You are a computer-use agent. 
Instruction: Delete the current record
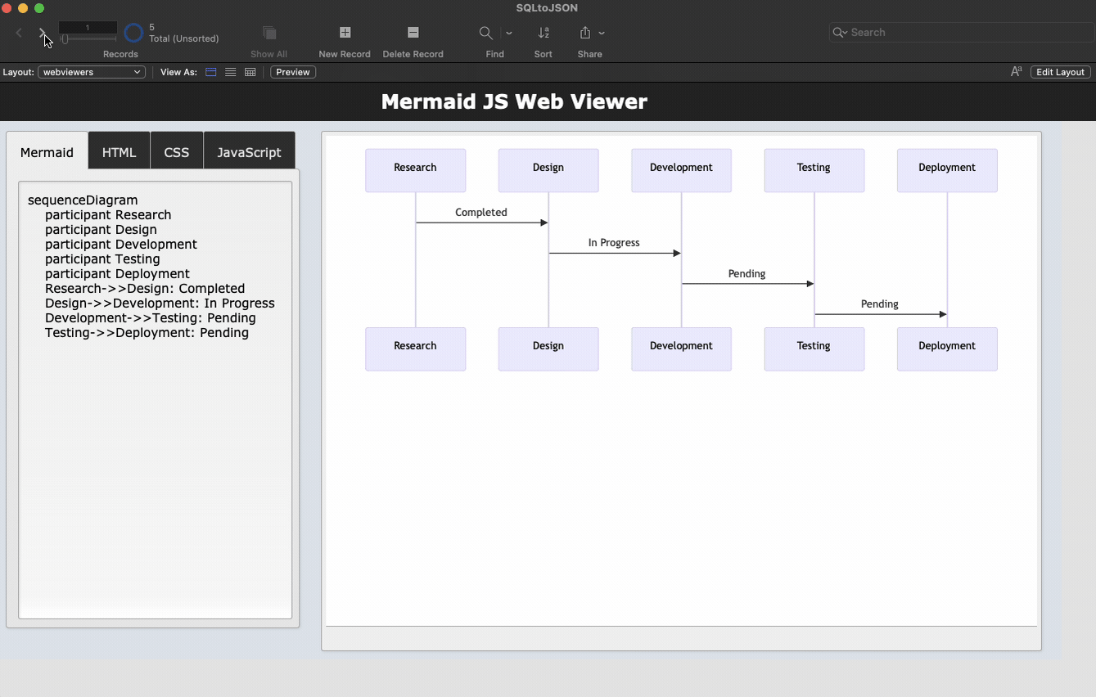pyautogui.click(x=413, y=38)
